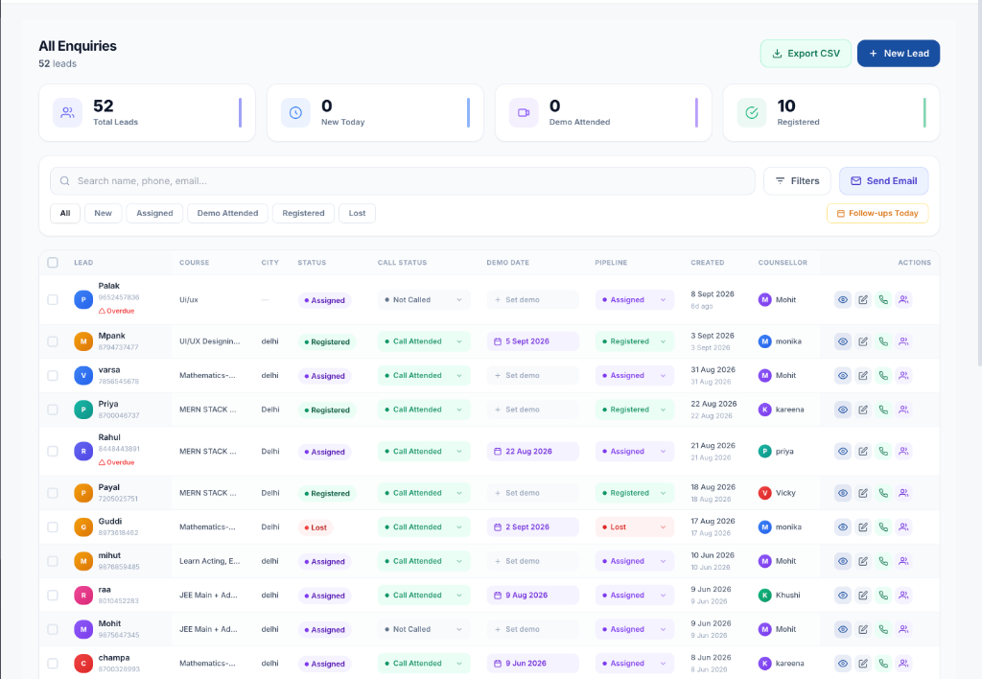Show Follow-ups Today leads
This screenshot has height=679, width=982.
pyautogui.click(x=877, y=213)
